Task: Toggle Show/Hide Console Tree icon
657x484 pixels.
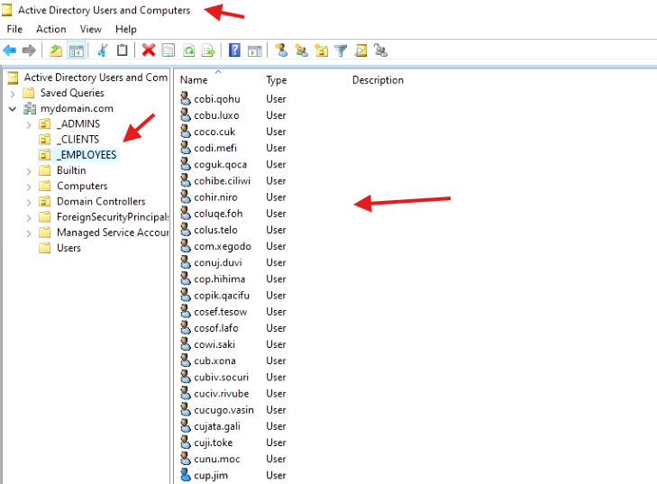Action: pyautogui.click(x=77, y=50)
